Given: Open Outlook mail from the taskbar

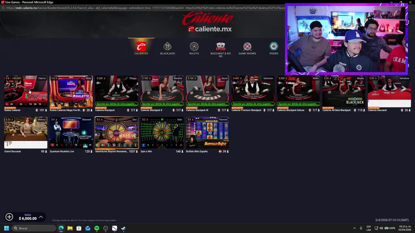Looking at the screenshot, I should coord(88,228).
